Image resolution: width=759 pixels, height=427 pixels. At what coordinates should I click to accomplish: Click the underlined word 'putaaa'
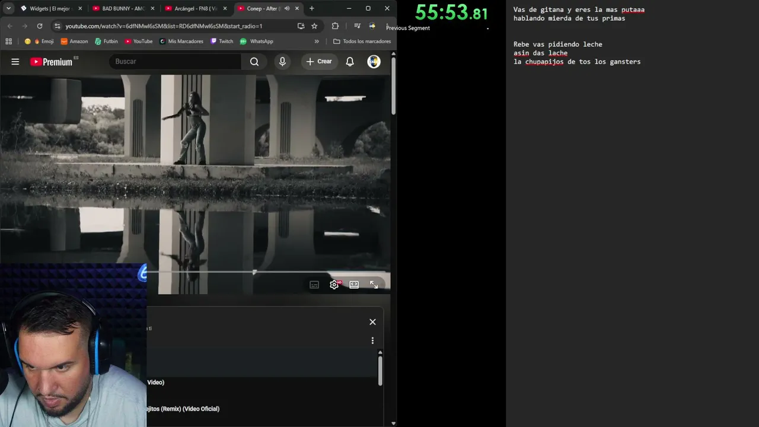pos(633,10)
